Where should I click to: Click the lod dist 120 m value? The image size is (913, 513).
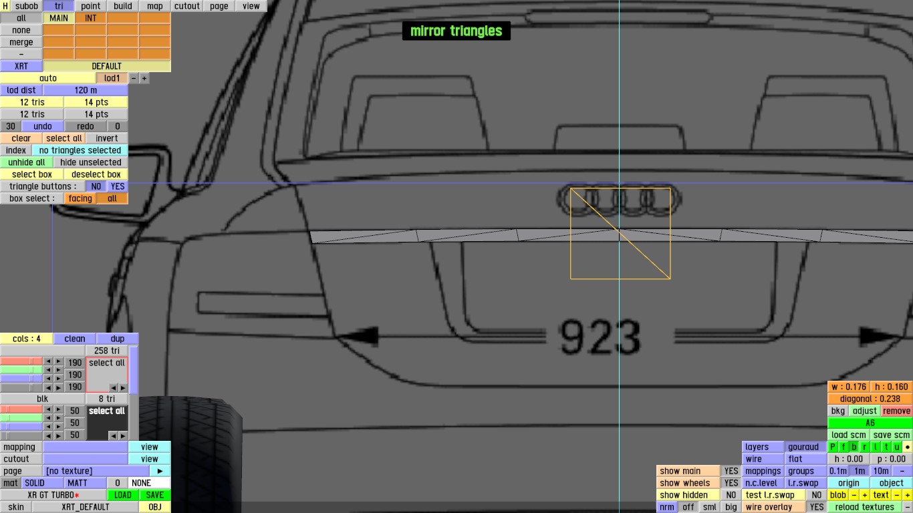tap(86, 90)
